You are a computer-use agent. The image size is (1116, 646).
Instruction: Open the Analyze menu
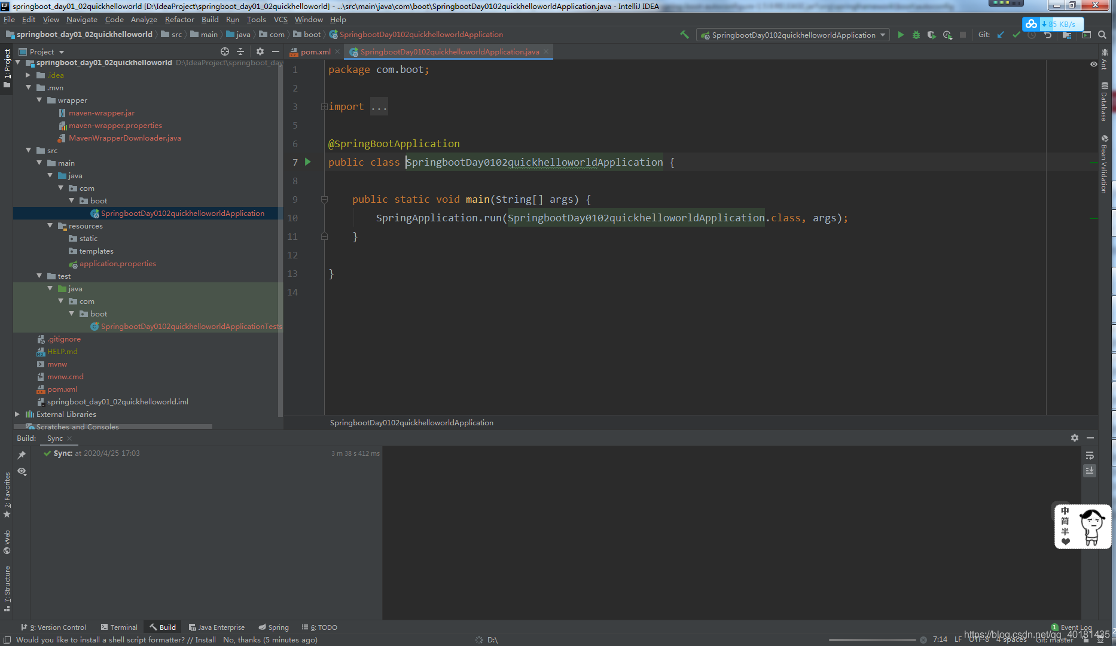pyautogui.click(x=144, y=19)
